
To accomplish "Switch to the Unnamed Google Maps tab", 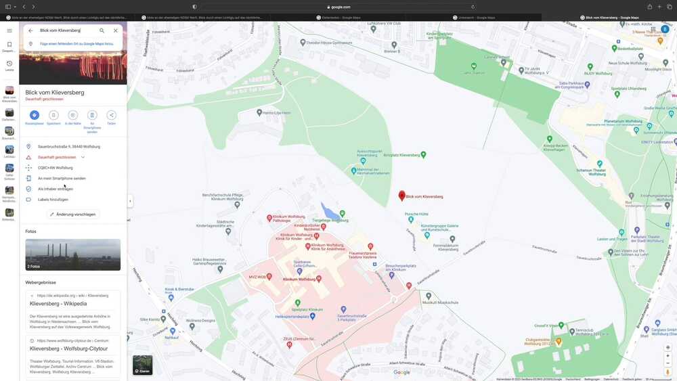I will (x=476, y=18).
